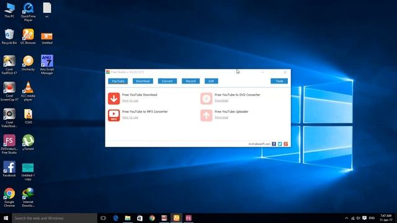Select Unchecky desktop shortcut
This screenshot has height=223, width=397.
coord(28,63)
